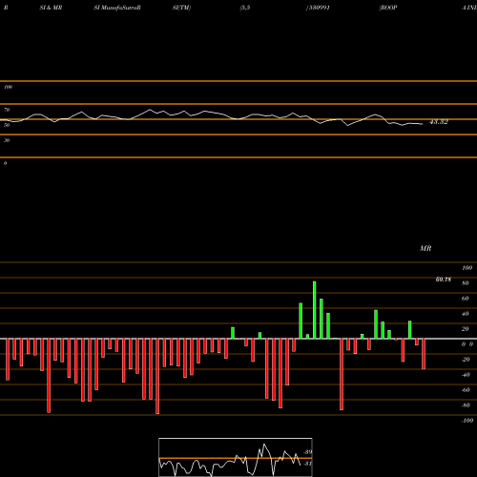This screenshot has width=477, height=477.
Task: Click the 'SI MunafaSutraR' header text
Action: 117,8
